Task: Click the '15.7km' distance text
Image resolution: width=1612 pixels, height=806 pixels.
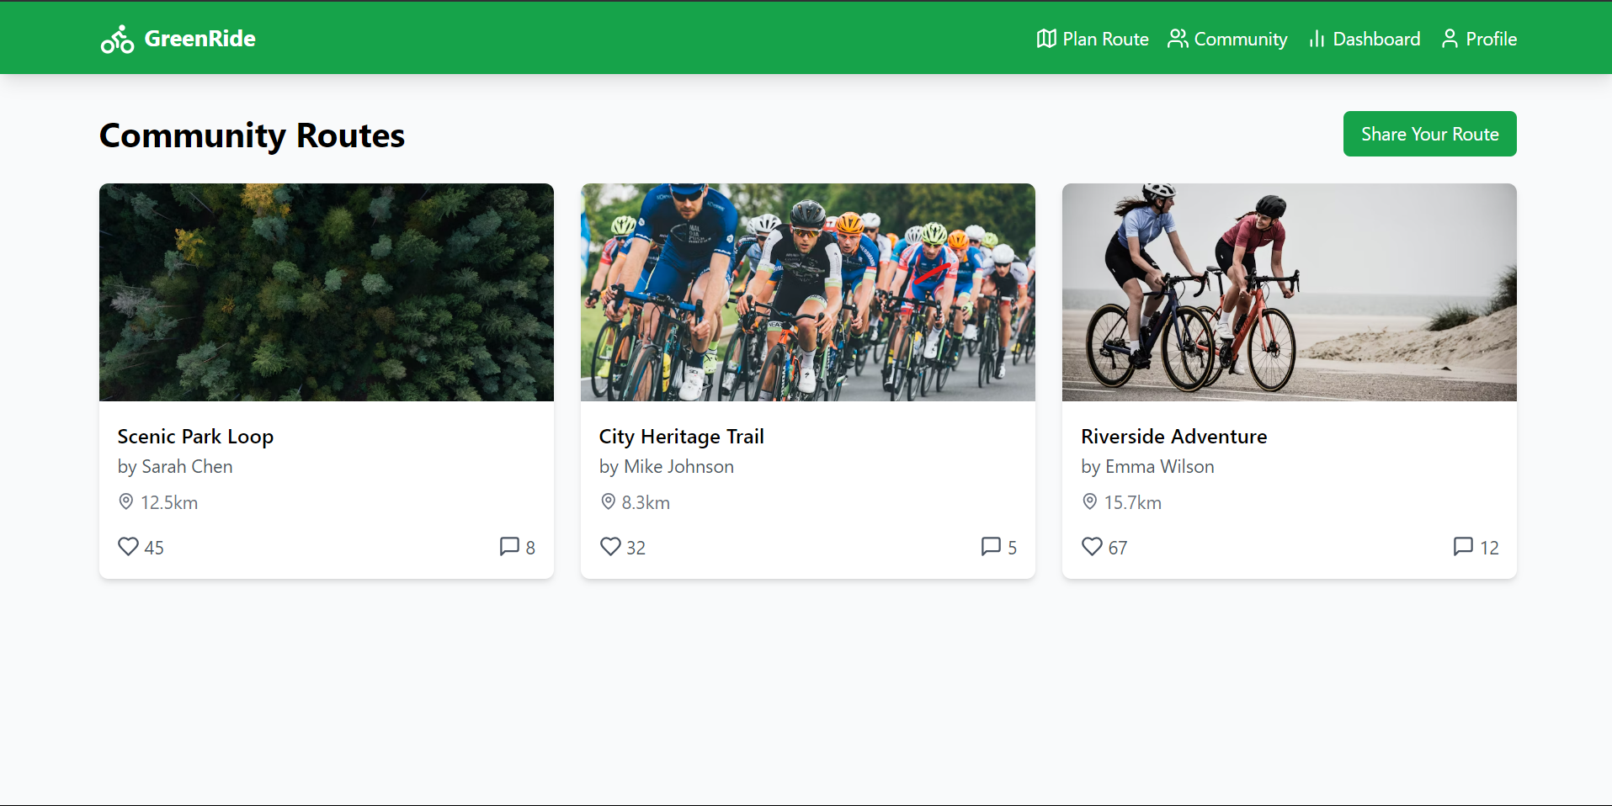Action: click(x=1133, y=503)
